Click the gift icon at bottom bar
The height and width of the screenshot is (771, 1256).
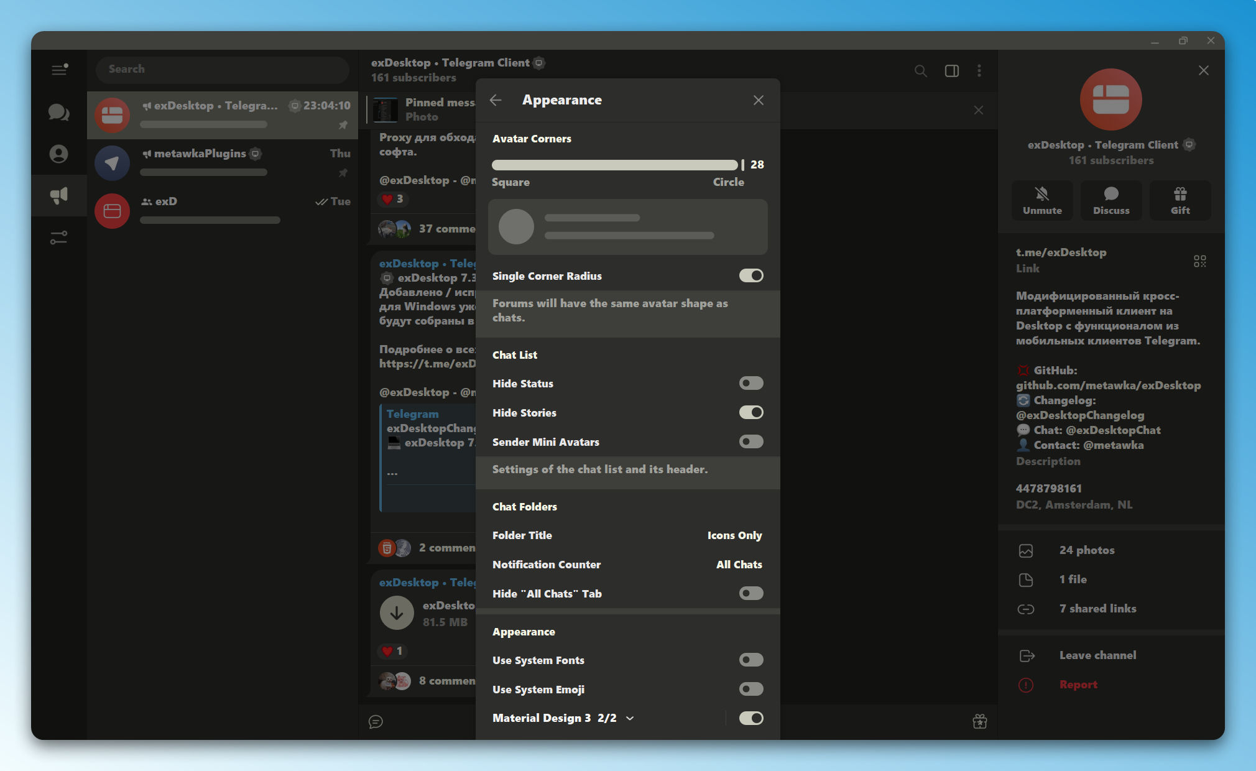coord(980,721)
